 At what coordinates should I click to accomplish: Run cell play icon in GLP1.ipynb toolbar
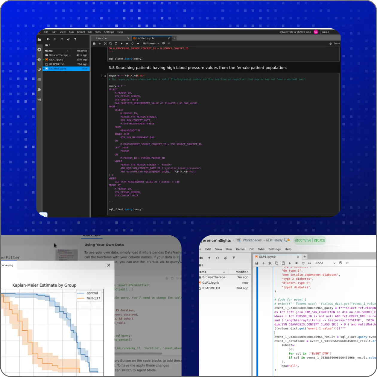point(290,263)
